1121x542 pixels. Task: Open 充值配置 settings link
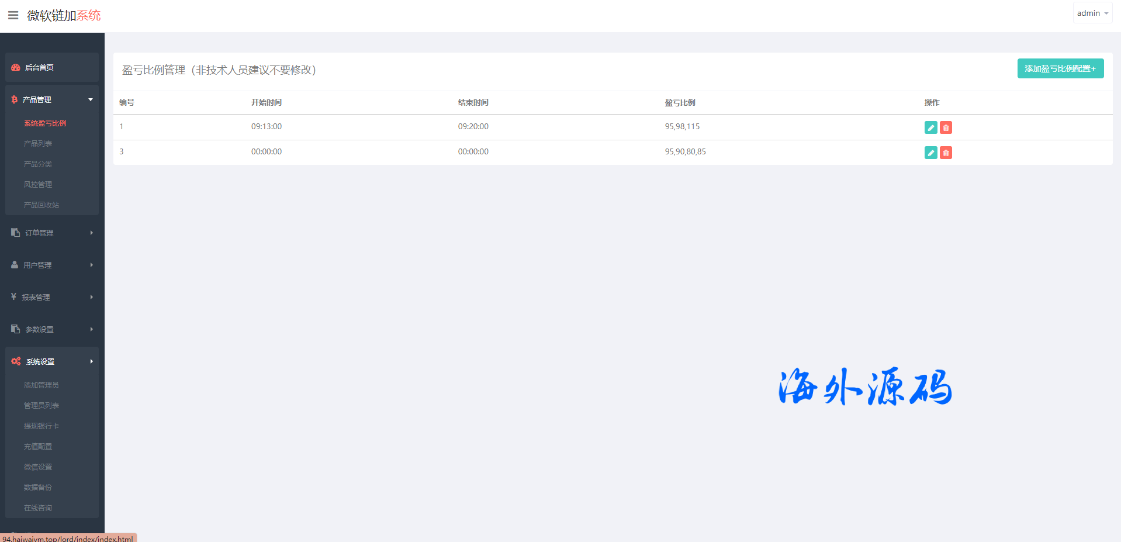pyautogui.click(x=38, y=447)
